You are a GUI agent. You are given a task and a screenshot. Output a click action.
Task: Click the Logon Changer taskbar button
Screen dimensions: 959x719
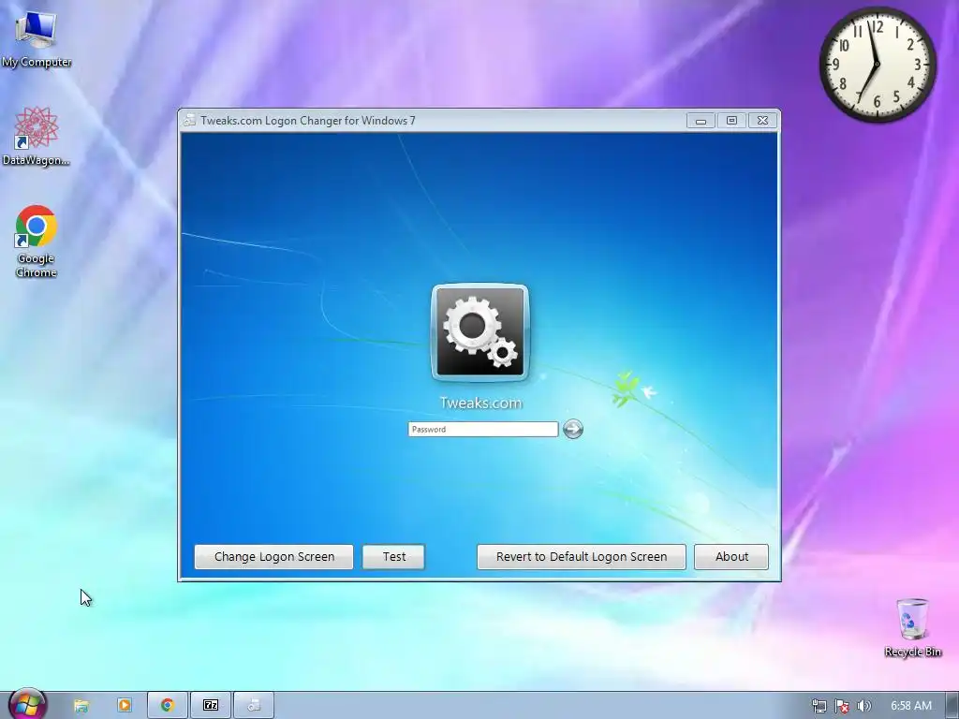coord(254,706)
